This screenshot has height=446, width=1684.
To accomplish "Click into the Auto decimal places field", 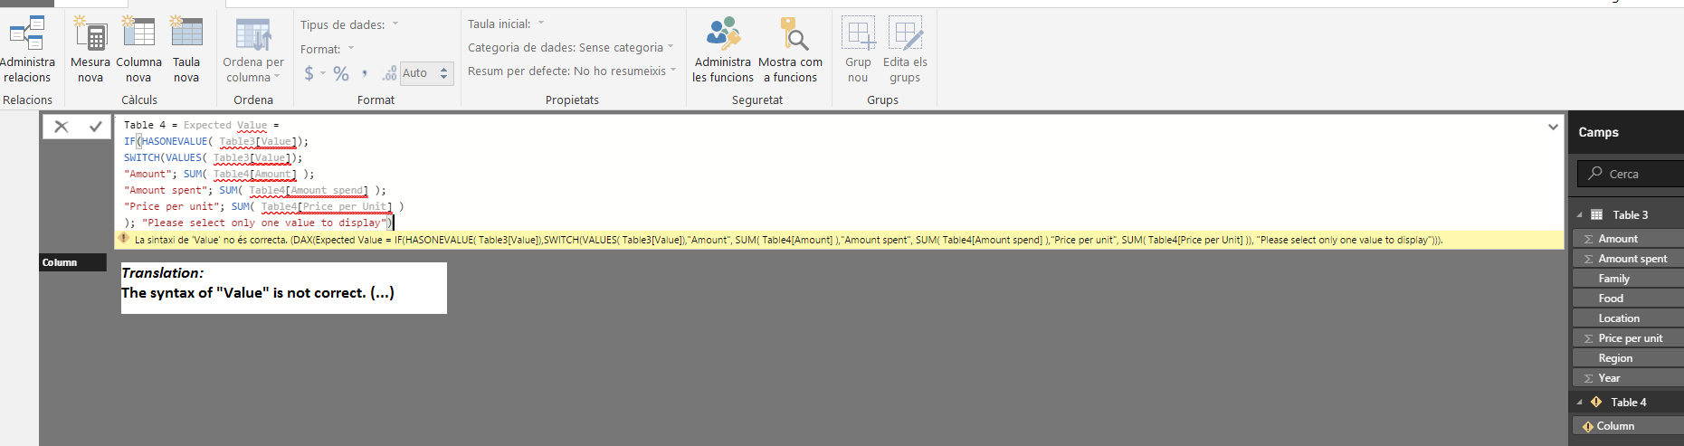I will click(x=418, y=73).
